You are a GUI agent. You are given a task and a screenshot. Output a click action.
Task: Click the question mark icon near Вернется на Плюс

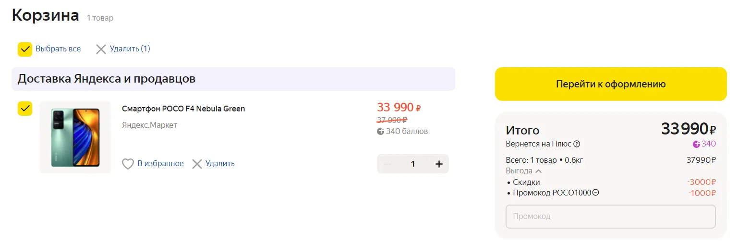pyautogui.click(x=577, y=144)
